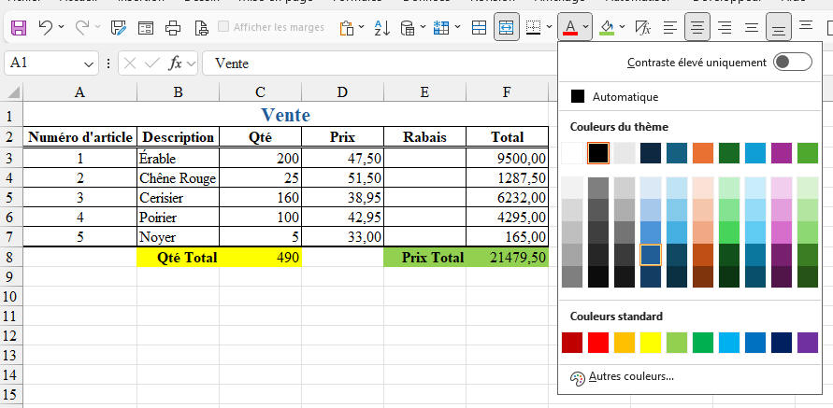Click the Center align icon
Image resolution: width=833 pixels, height=408 pixels.
click(x=697, y=27)
